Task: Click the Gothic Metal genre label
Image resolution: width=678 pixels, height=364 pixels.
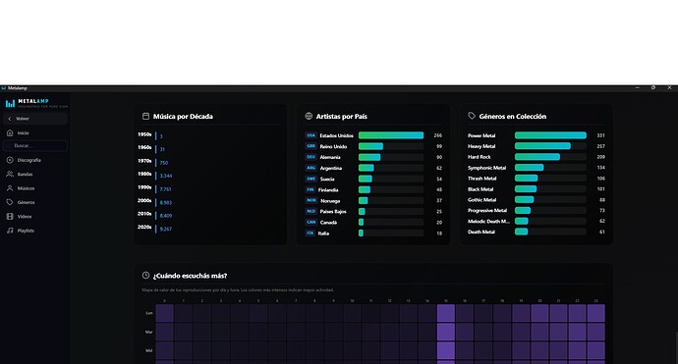Action: point(482,200)
